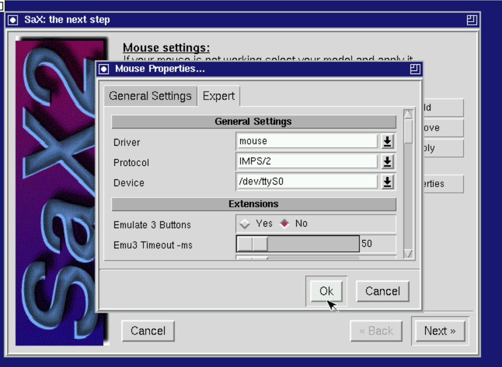
Task: Click the General Settings section header
Action: [x=253, y=122]
